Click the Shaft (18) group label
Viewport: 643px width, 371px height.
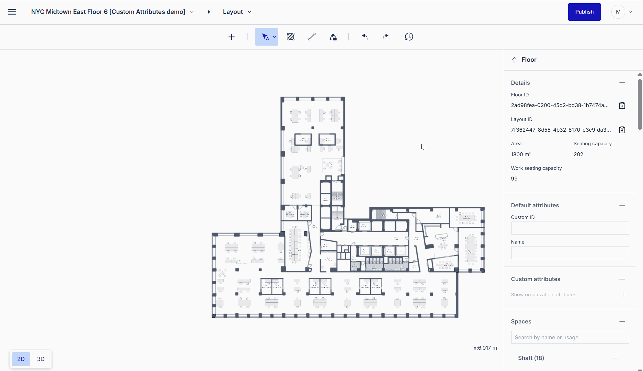tap(531, 358)
